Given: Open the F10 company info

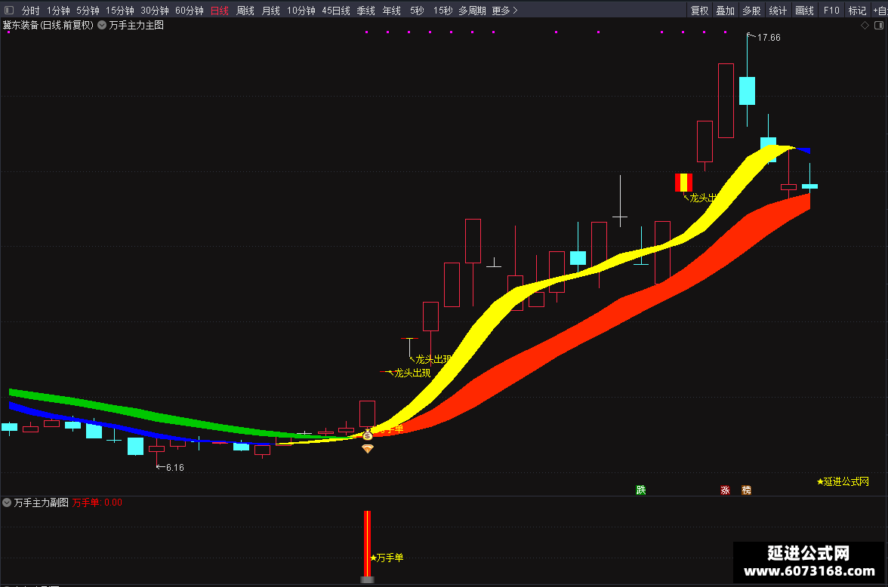Looking at the screenshot, I should [x=831, y=11].
